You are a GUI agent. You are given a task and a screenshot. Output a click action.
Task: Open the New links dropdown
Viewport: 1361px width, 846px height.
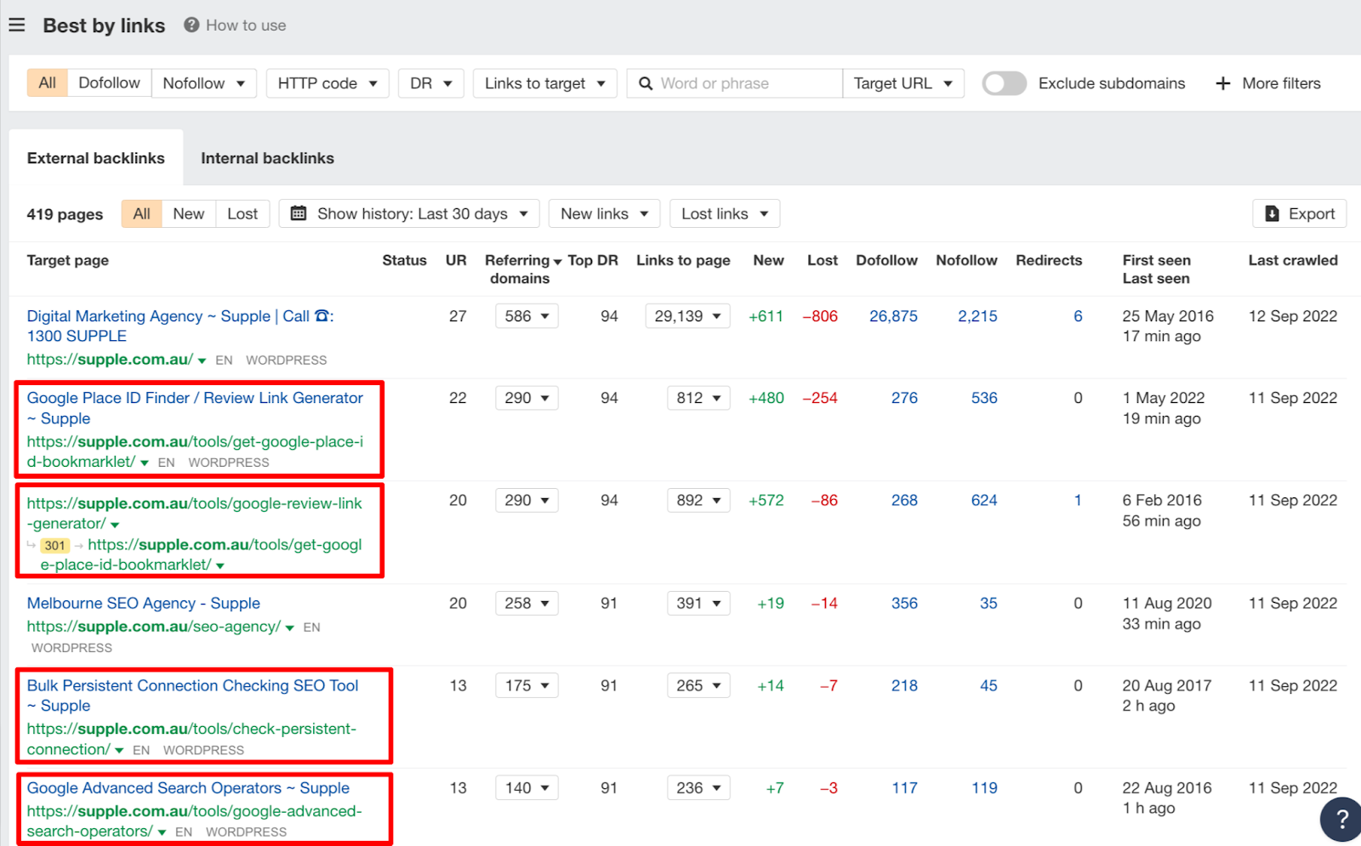(605, 213)
